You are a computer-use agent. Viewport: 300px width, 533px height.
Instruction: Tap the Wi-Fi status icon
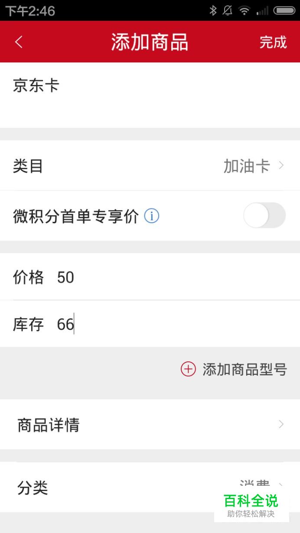[x=245, y=10]
